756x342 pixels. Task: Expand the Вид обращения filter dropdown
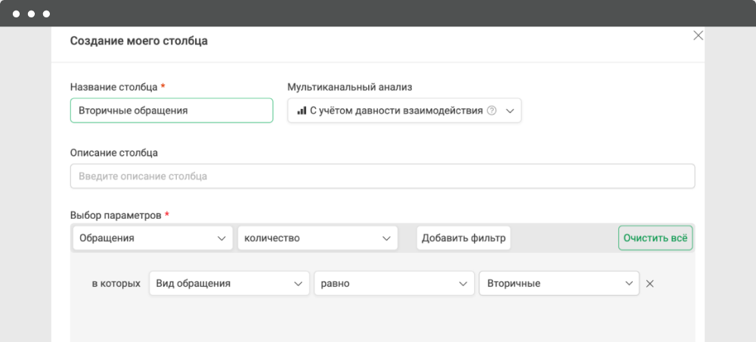229,284
